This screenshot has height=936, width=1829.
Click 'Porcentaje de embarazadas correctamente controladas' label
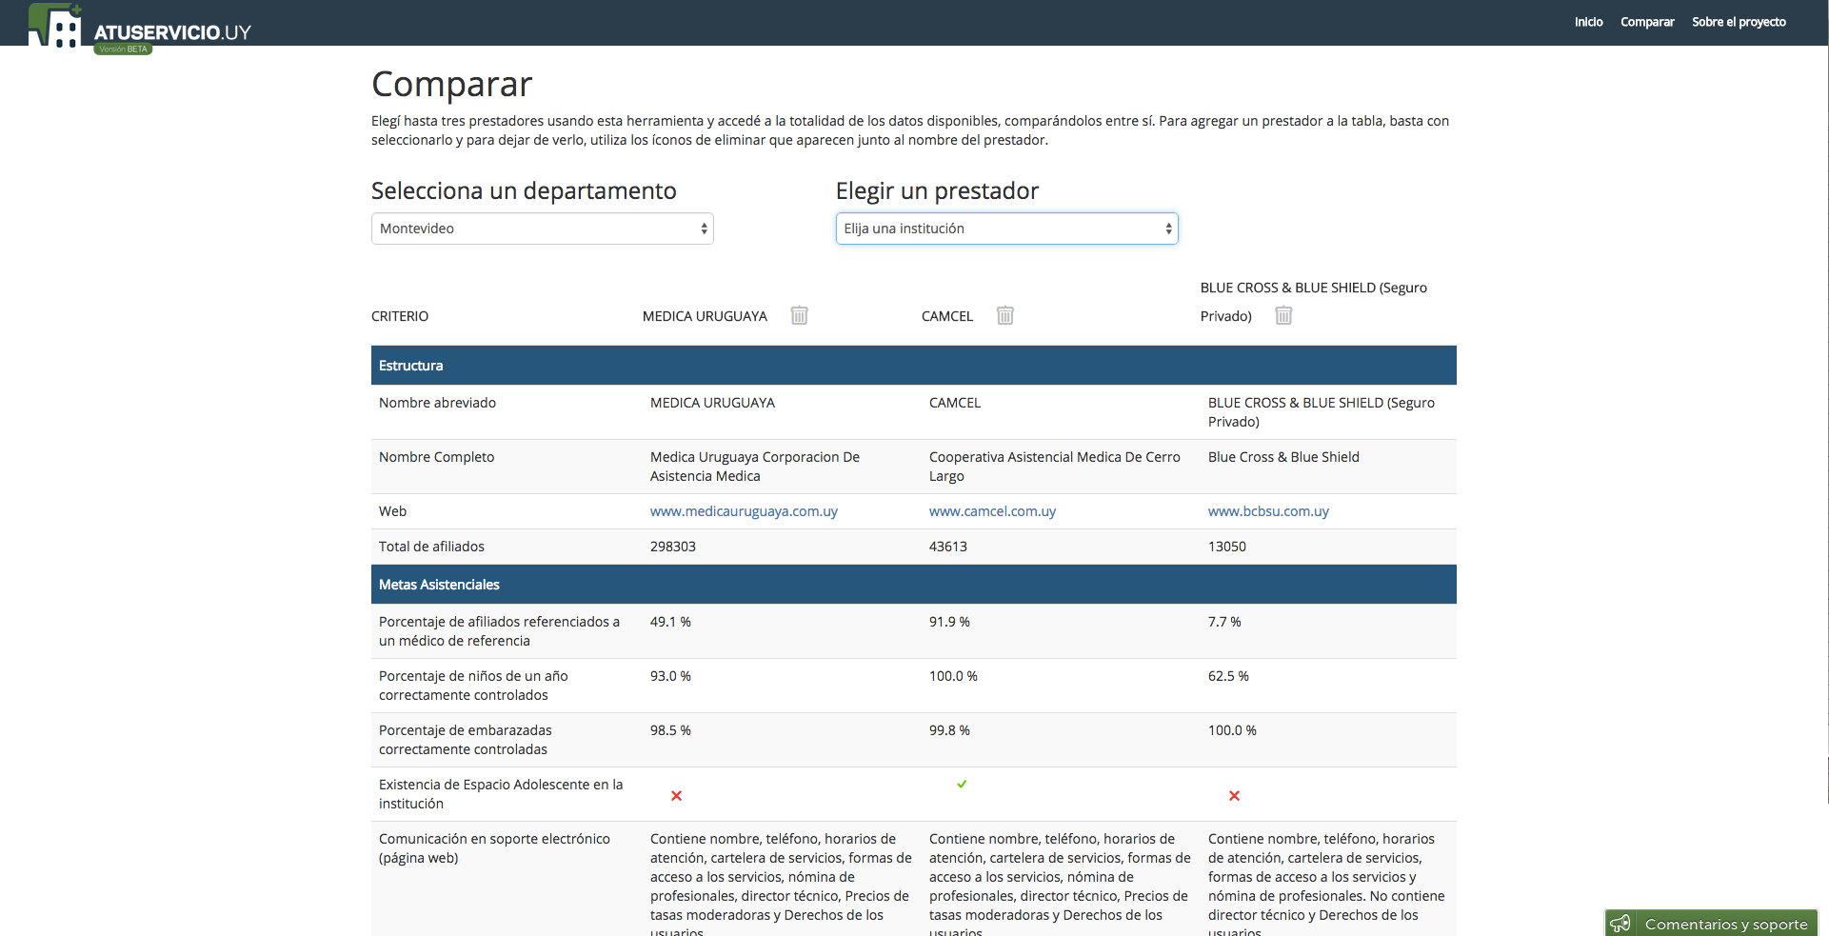(466, 740)
